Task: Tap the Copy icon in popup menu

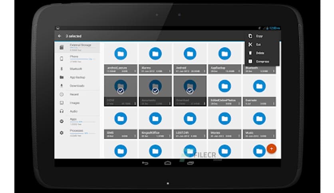Action: 250,36
